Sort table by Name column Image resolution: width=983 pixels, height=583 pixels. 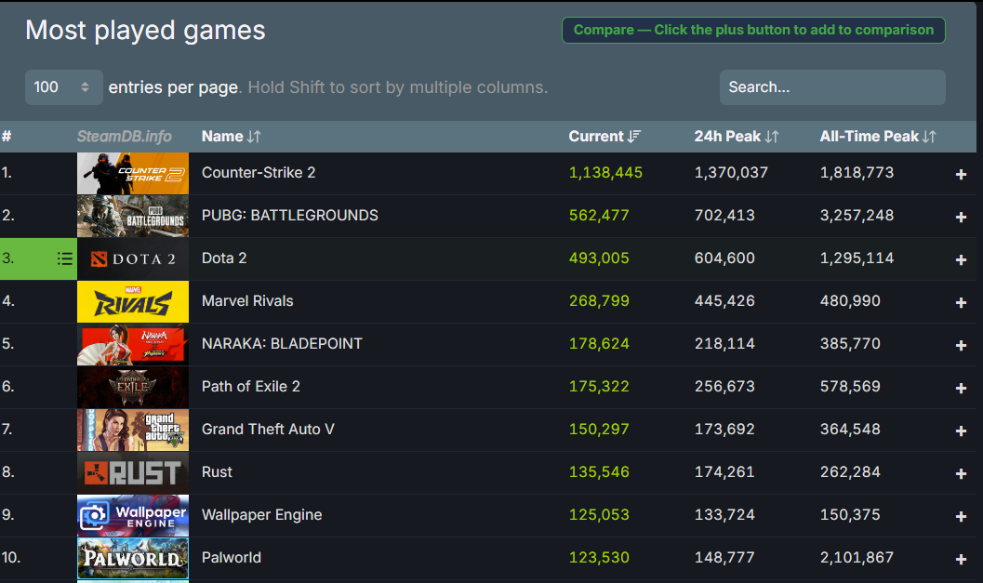tap(231, 136)
